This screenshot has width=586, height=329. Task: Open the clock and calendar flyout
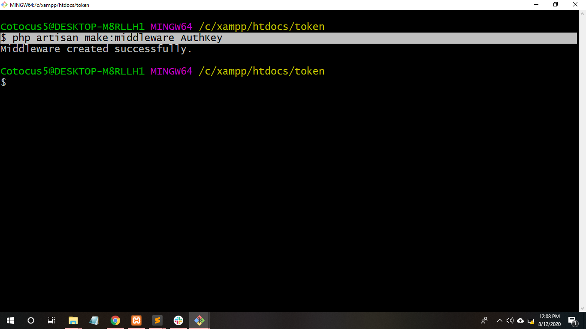pos(550,320)
